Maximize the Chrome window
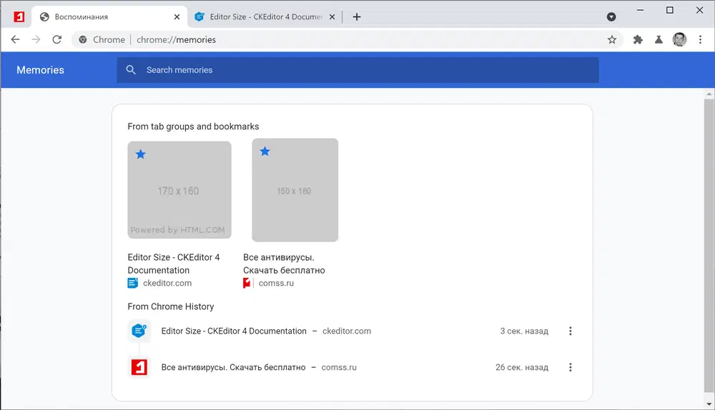The width and height of the screenshot is (715, 410). [669, 10]
